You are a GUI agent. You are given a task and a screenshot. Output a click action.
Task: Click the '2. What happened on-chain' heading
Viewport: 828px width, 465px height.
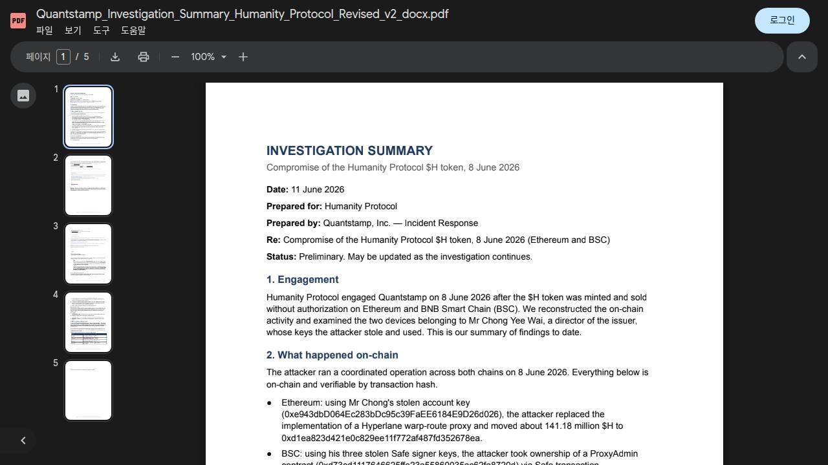[332, 355]
